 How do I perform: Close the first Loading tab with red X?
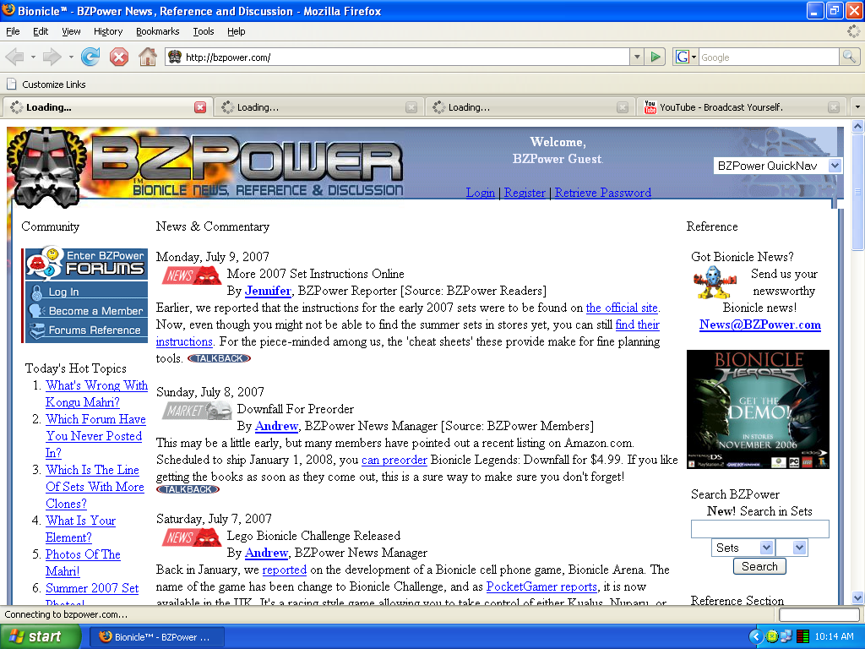coord(200,107)
